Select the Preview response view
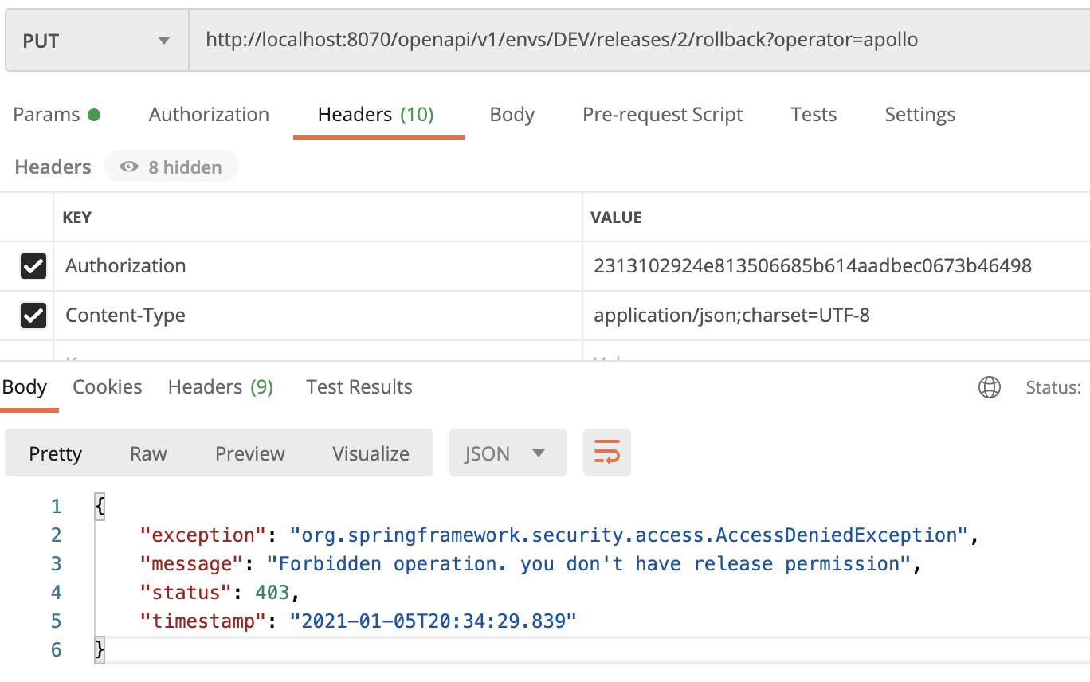1090x682 pixels. [x=249, y=453]
